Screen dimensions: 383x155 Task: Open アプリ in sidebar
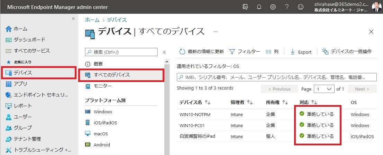click(x=16, y=84)
